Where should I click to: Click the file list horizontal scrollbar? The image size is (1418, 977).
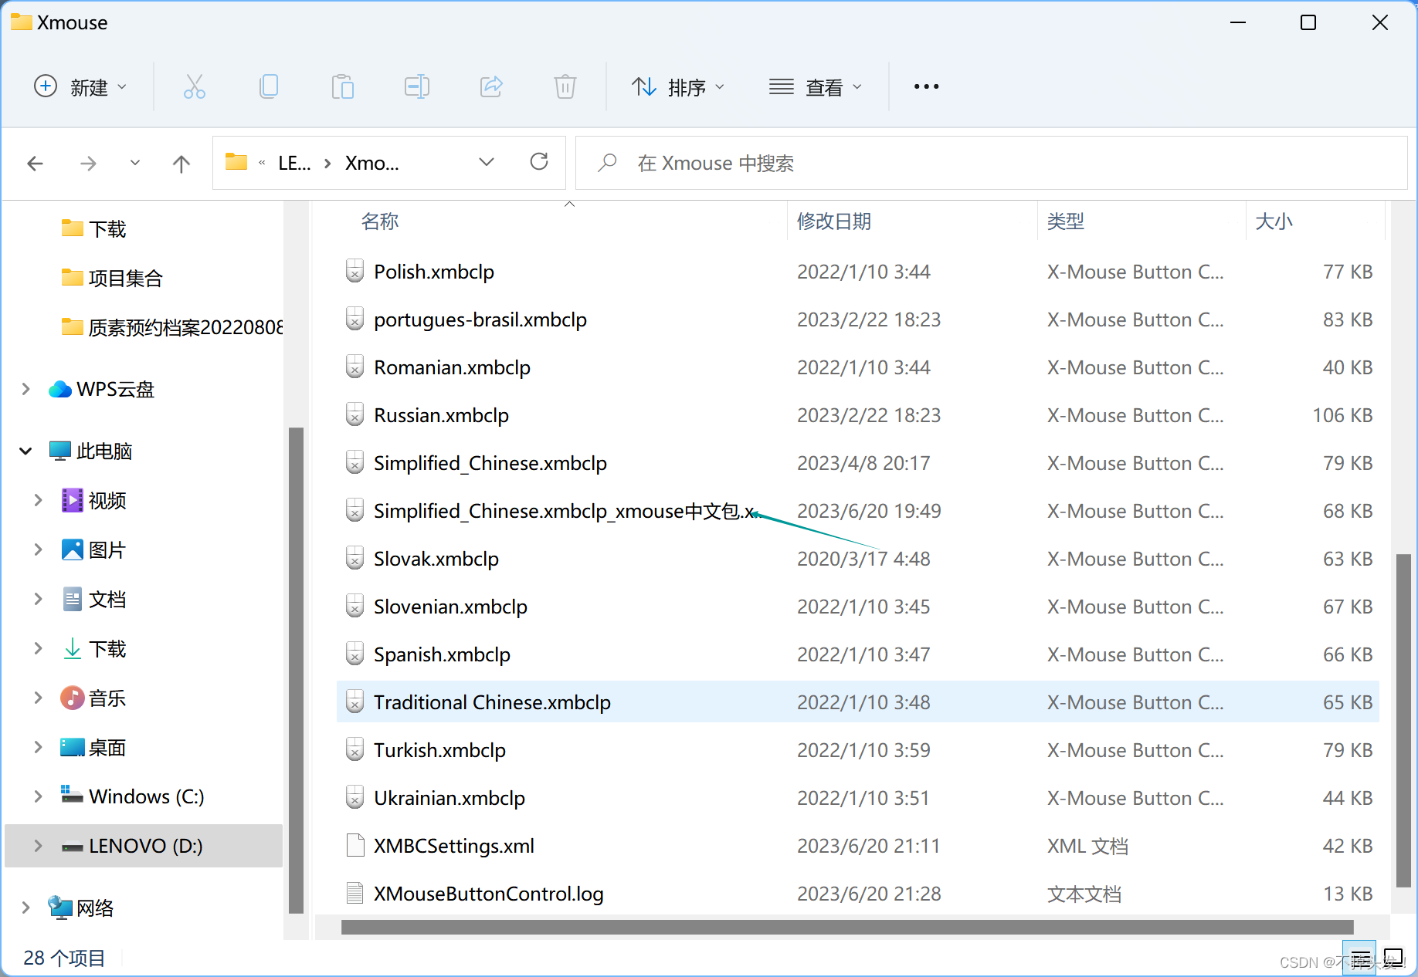tap(847, 927)
